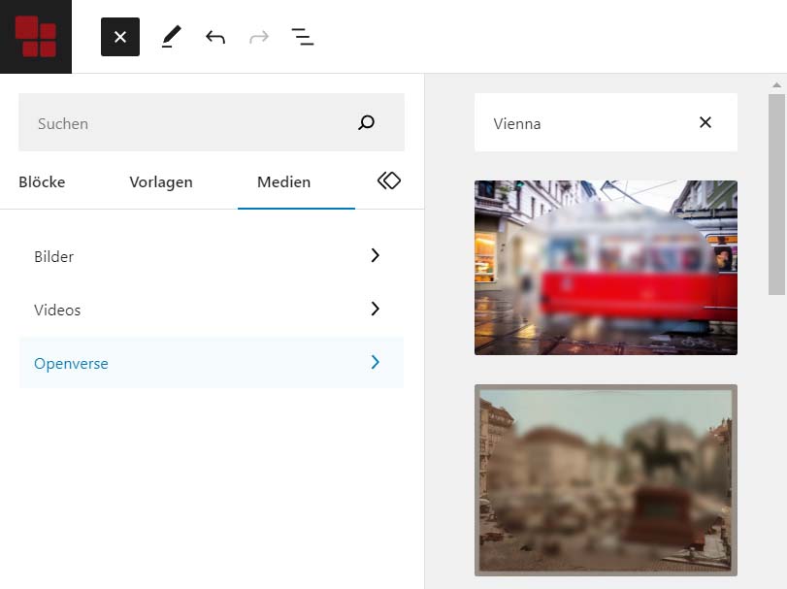This screenshot has width=787, height=589.
Task: Undo the last change
Action: (215, 37)
